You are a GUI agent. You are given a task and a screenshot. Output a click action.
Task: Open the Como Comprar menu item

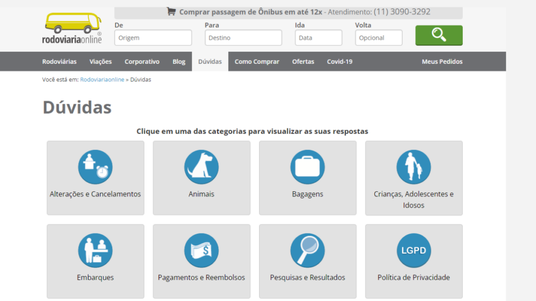[x=256, y=61]
